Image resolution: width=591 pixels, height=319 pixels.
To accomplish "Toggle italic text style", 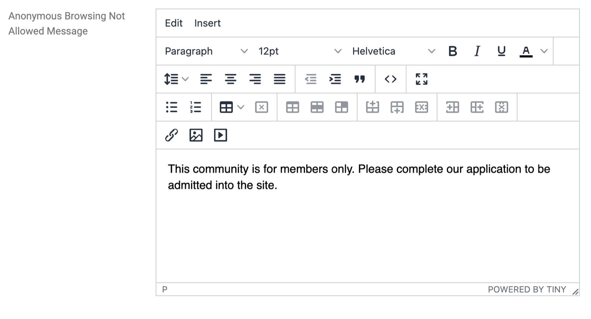I will (477, 51).
